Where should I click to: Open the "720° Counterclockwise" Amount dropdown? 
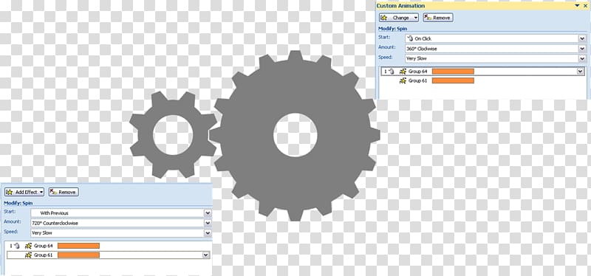[x=208, y=224]
